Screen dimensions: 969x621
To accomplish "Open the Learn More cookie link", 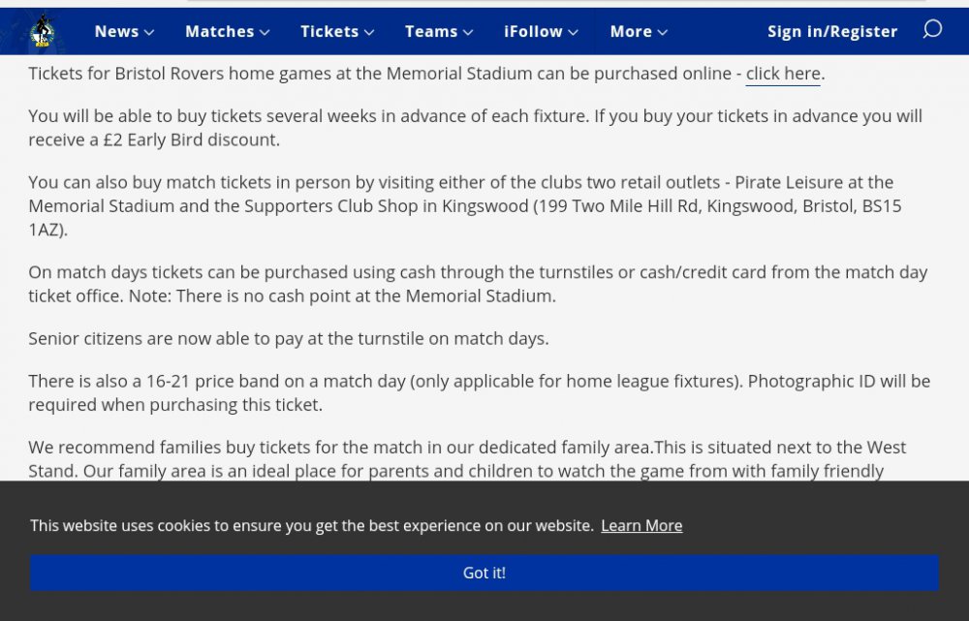I will tap(641, 525).
